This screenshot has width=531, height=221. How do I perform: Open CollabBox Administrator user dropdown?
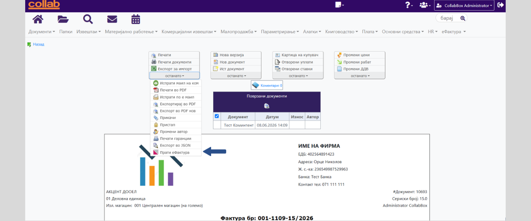464,5
